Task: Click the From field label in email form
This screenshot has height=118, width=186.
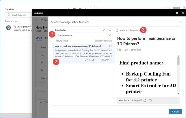Action: (44, 47)
